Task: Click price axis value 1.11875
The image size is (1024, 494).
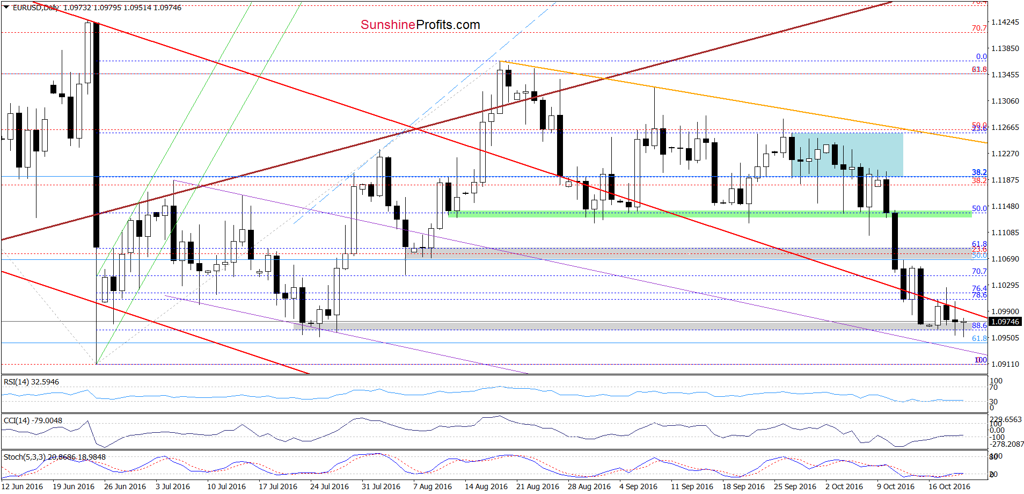Action: point(1005,180)
